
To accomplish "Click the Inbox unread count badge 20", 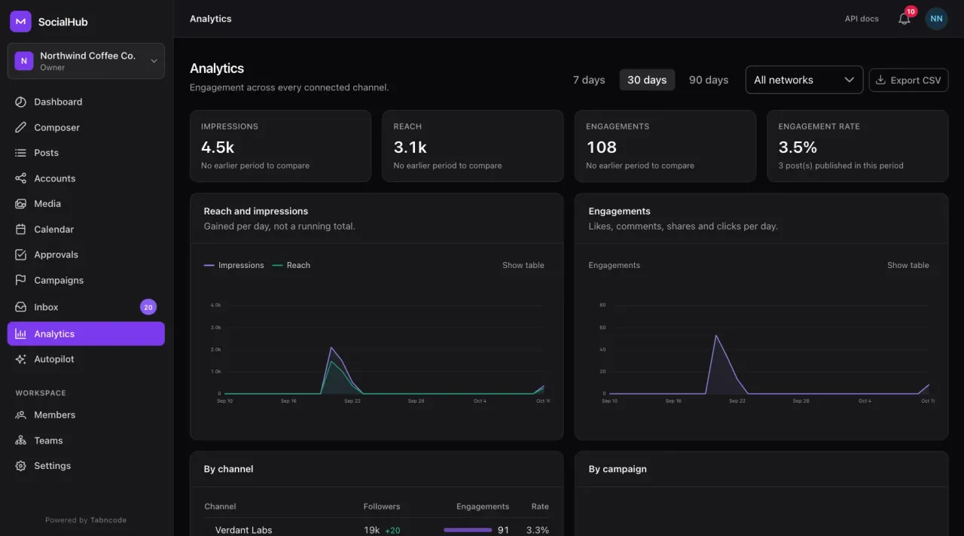I will click(x=148, y=307).
